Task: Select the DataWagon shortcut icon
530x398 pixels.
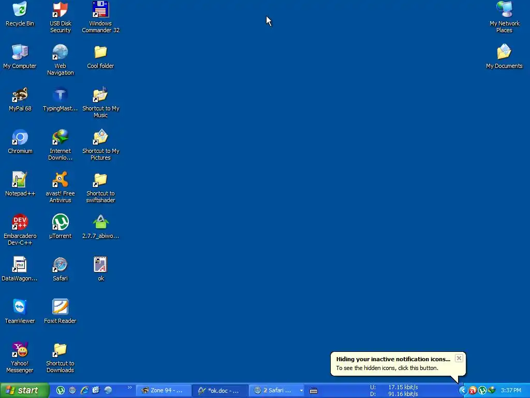Action: click(19, 269)
